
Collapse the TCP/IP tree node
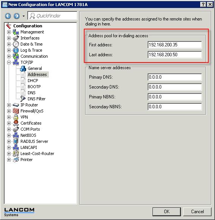[x=9, y=62]
